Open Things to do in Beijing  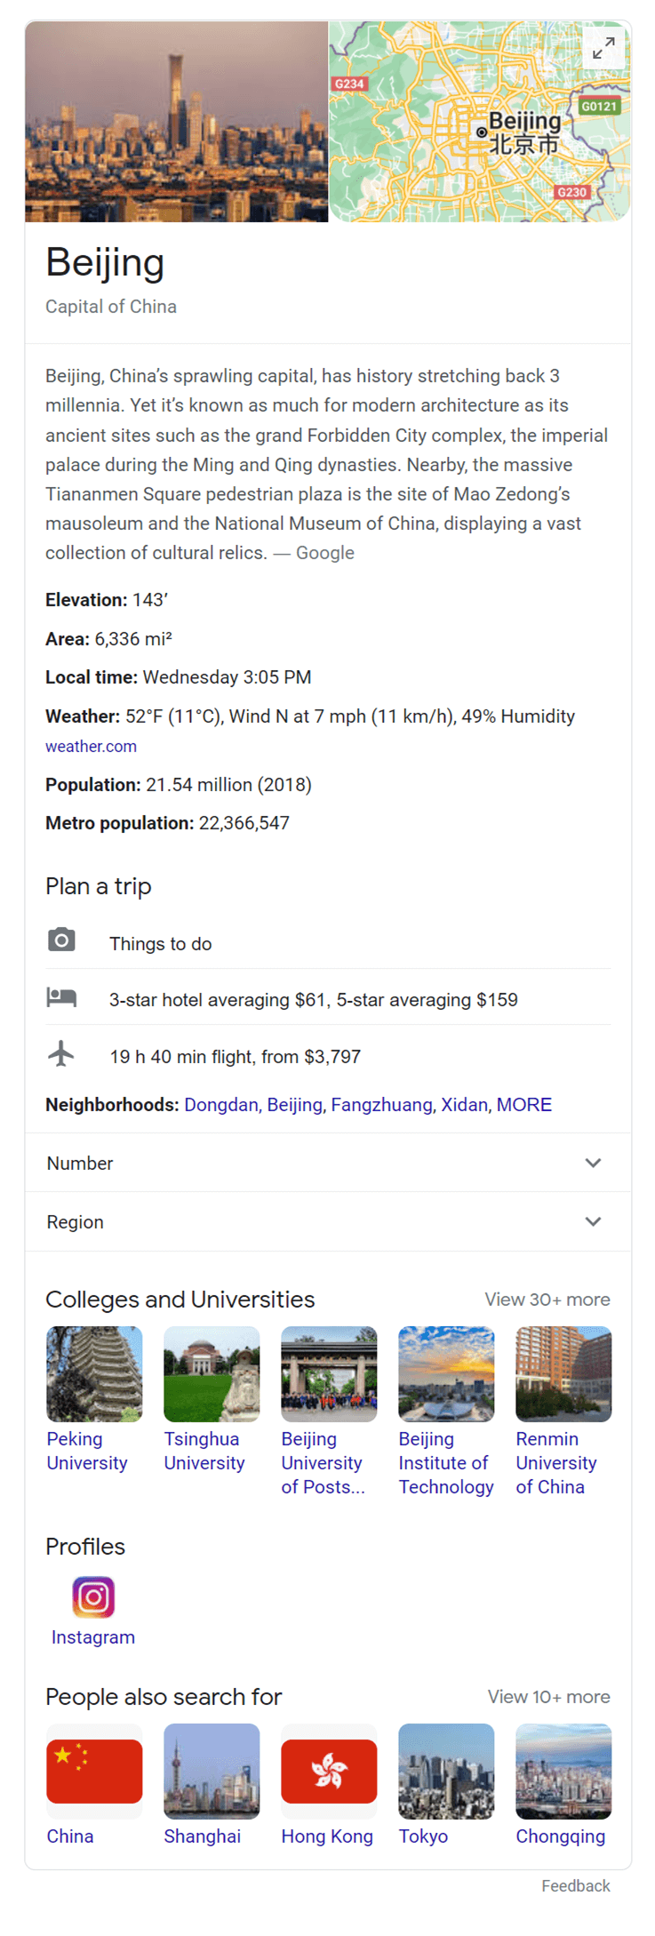tap(160, 943)
